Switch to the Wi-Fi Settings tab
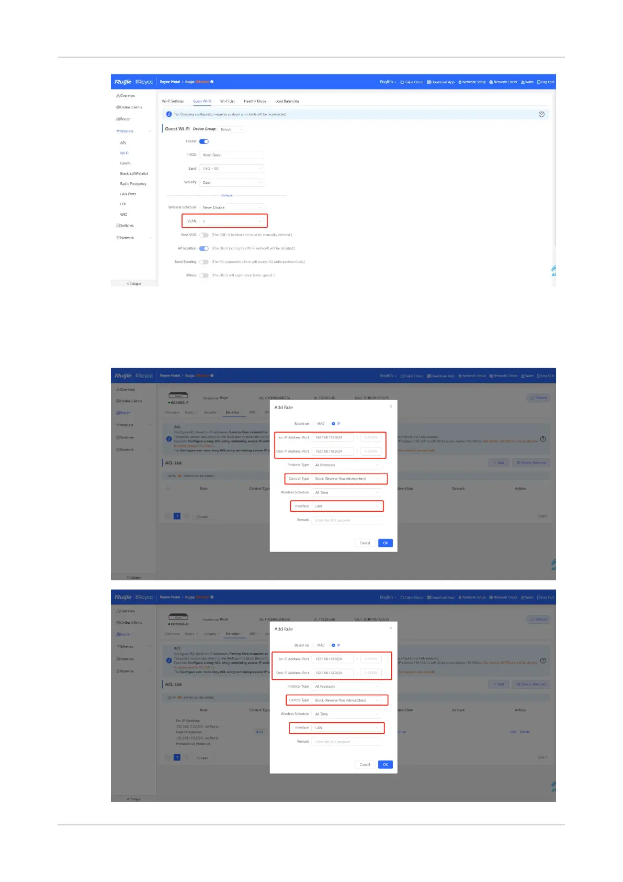The image size is (623, 882). [173, 102]
